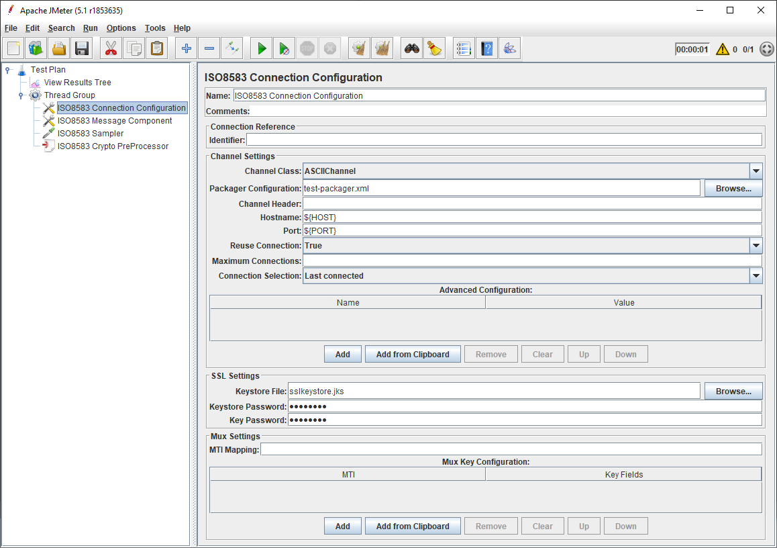Click the Keystore File field sslkeystore.jks
Viewport: 777px width, 548px height.
[494, 392]
